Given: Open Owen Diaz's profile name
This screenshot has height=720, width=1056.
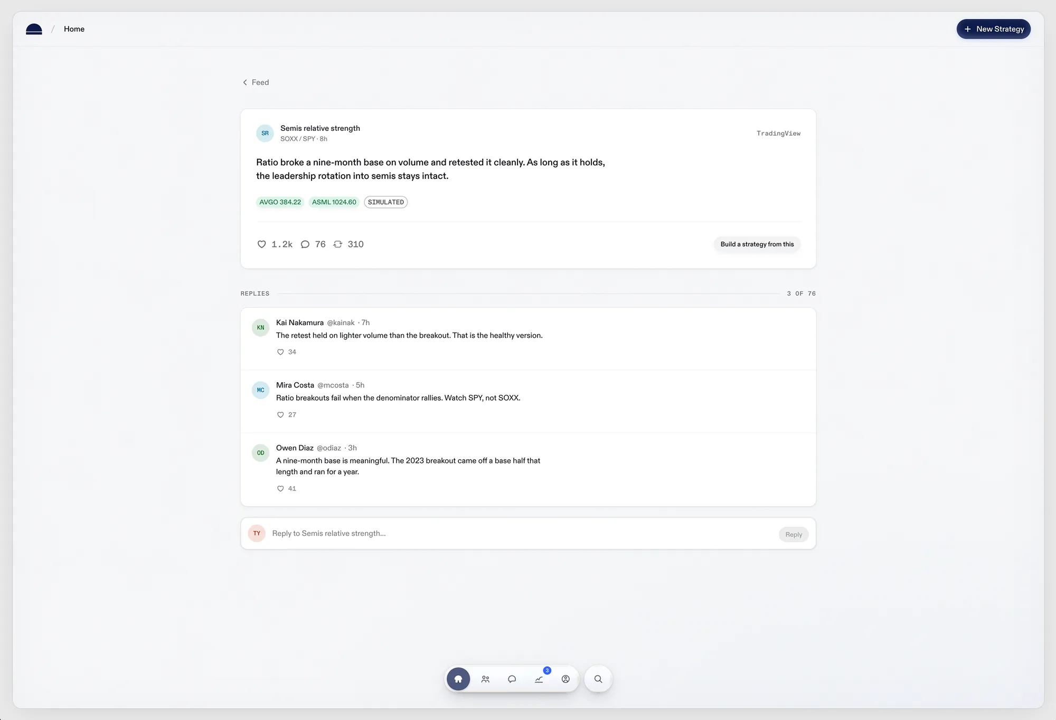Looking at the screenshot, I should (295, 448).
